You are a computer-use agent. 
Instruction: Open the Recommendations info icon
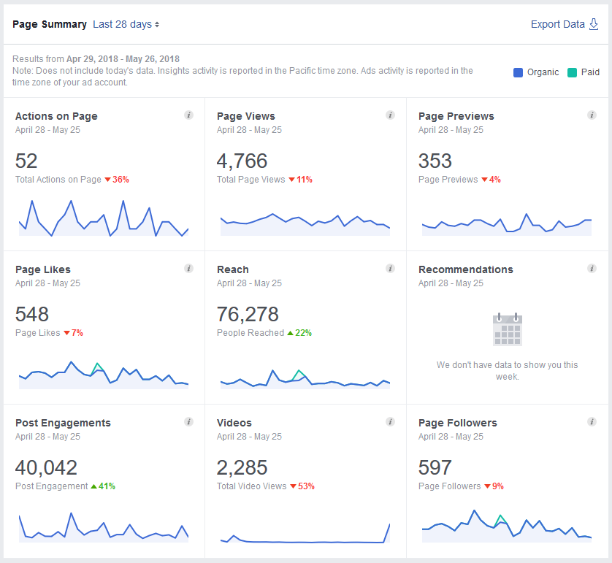pos(592,269)
